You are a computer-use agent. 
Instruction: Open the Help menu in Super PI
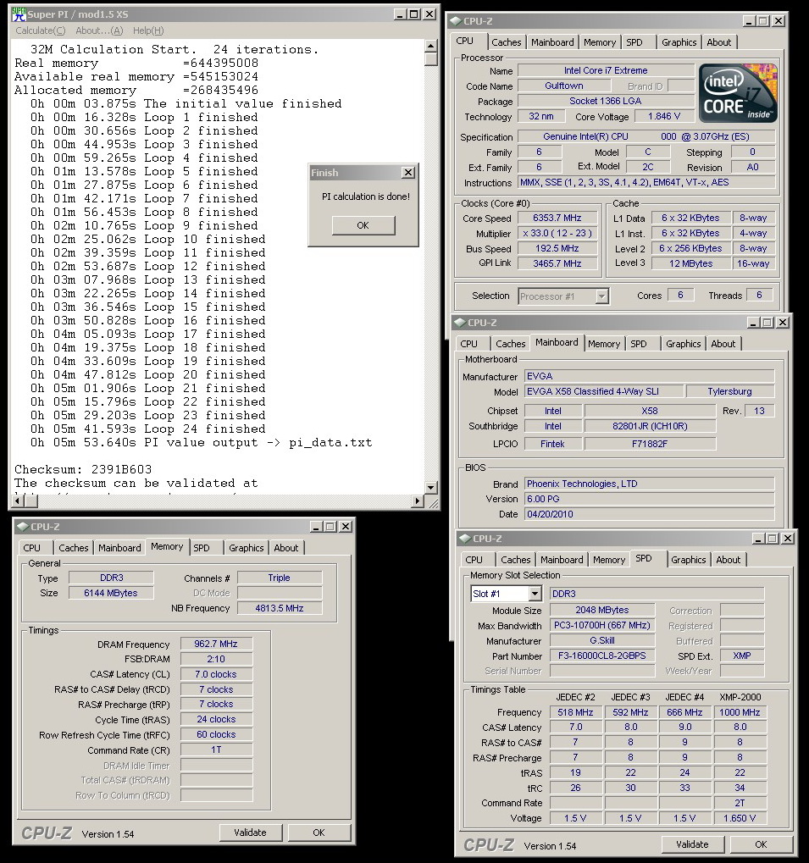pos(148,30)
